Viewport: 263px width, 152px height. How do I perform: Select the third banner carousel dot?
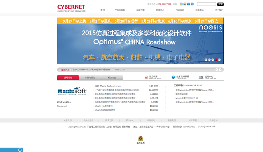(213, 60)
